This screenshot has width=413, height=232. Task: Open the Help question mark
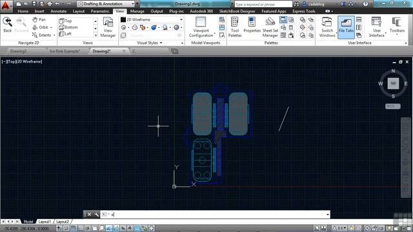click(365, 4)
